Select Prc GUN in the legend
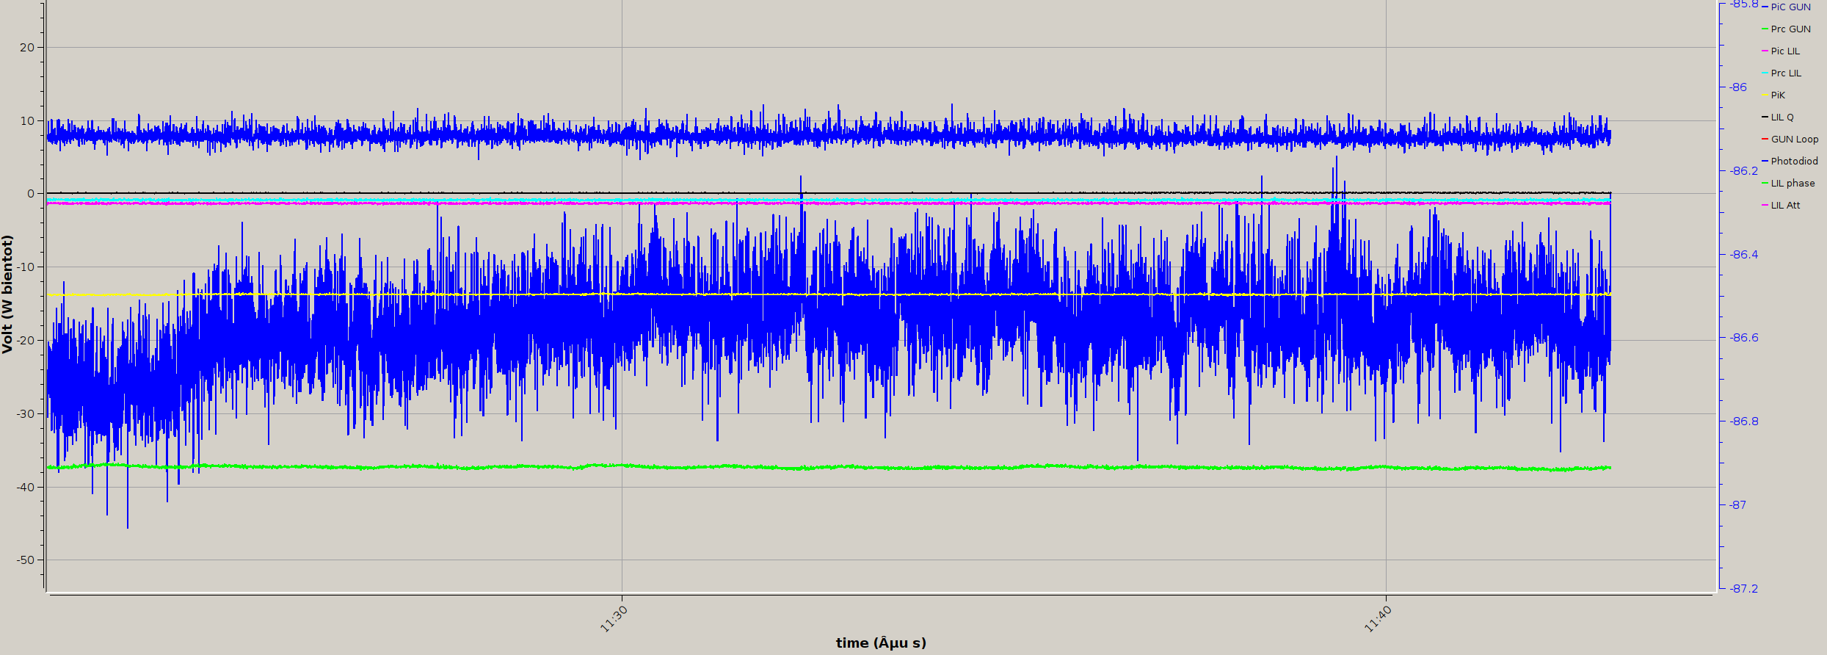 (x=1790, y=29)
